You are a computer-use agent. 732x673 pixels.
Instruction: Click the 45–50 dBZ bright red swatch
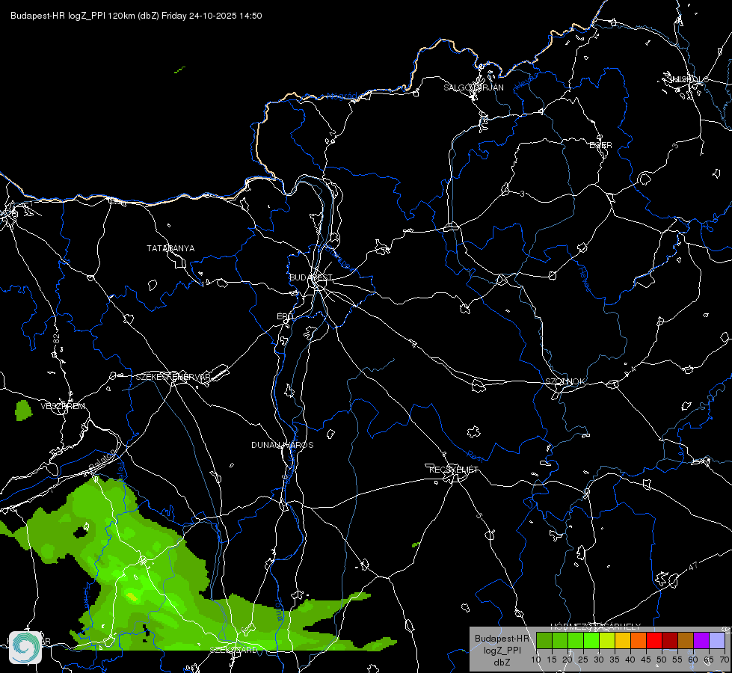[654, 640]
